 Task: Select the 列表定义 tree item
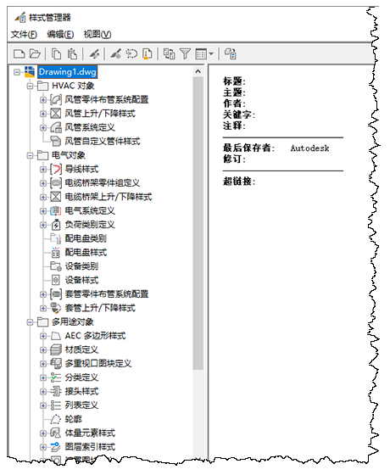[81, 405]
